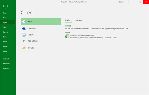The image size is (149, 95).
Task: Select the This PC location label
Action: (x=31, y=35)
